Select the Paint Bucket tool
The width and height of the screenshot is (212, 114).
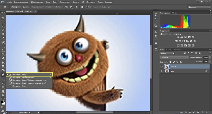[3, 62]
